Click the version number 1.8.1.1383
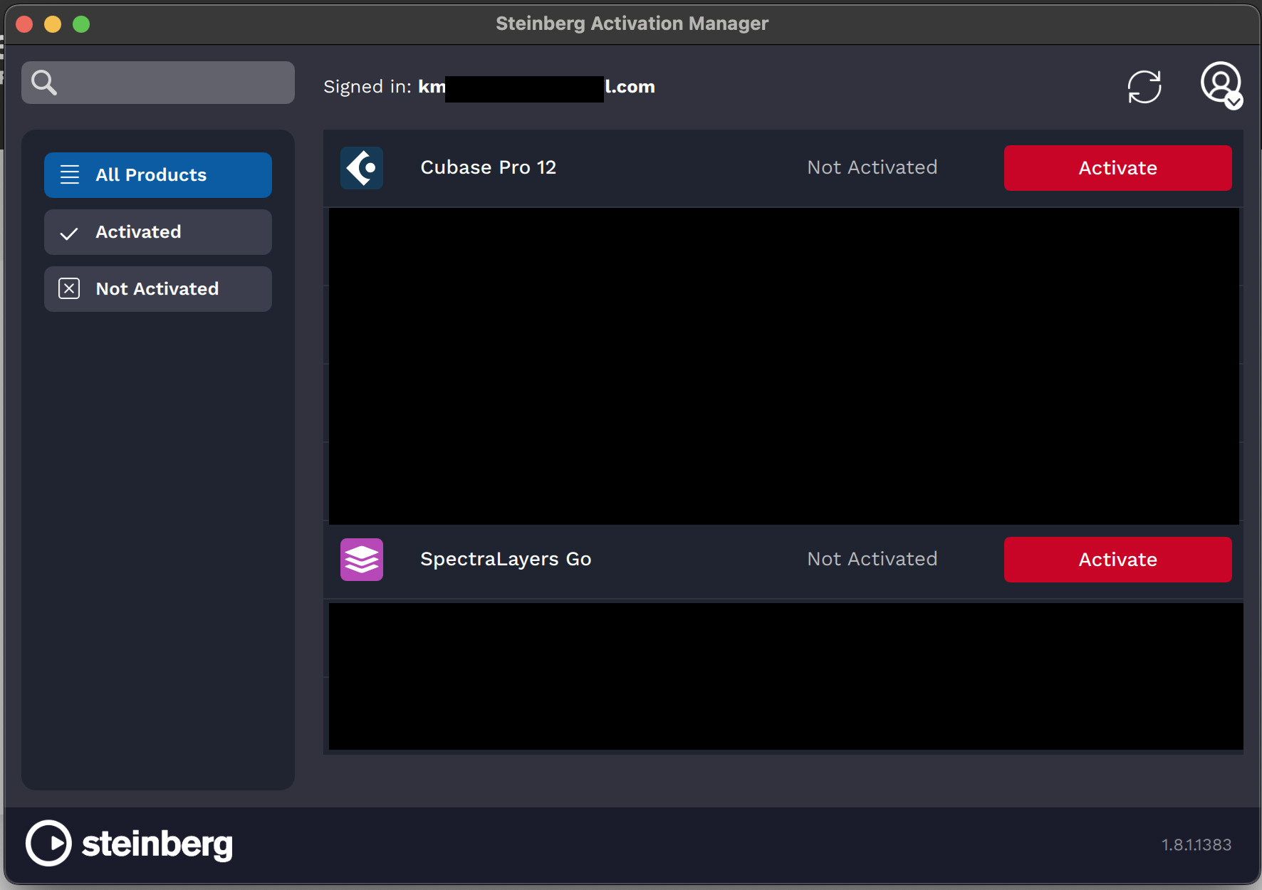The image size is (1262, 890). (1196, 844)
